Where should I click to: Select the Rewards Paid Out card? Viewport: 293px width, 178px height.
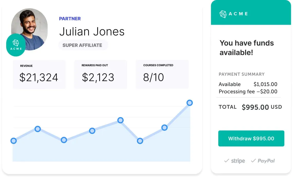[x=100, y=74]
